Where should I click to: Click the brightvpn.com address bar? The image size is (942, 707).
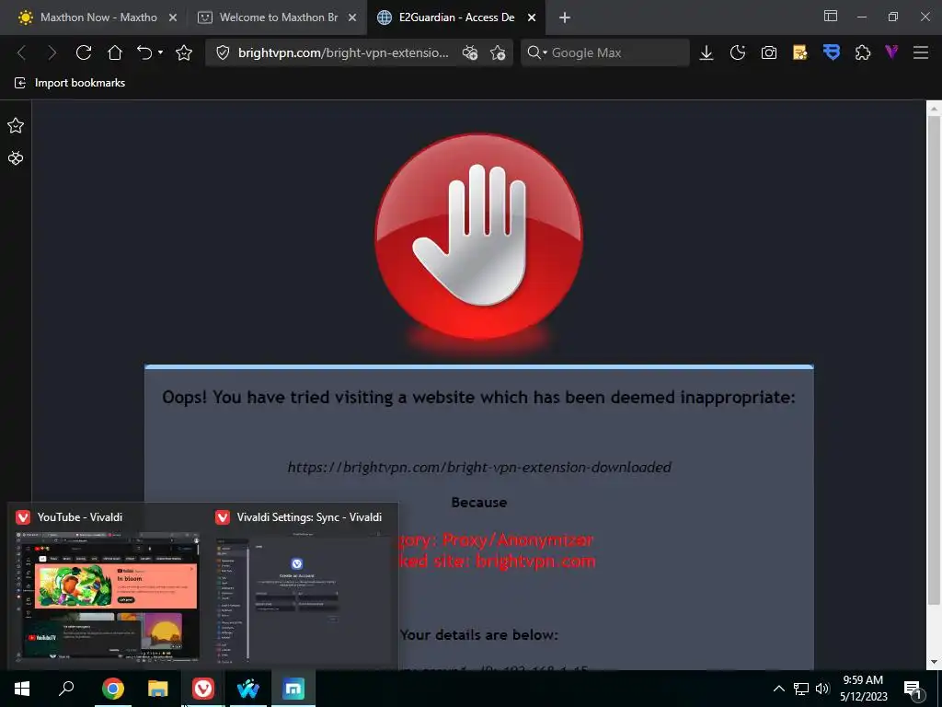(x=343, y=52)
